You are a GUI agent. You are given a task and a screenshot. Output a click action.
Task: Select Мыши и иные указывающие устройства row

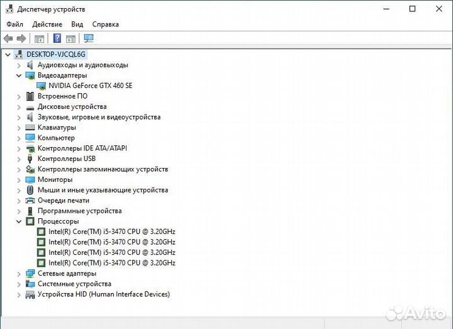pyautogui.click(x=103, y=190)
